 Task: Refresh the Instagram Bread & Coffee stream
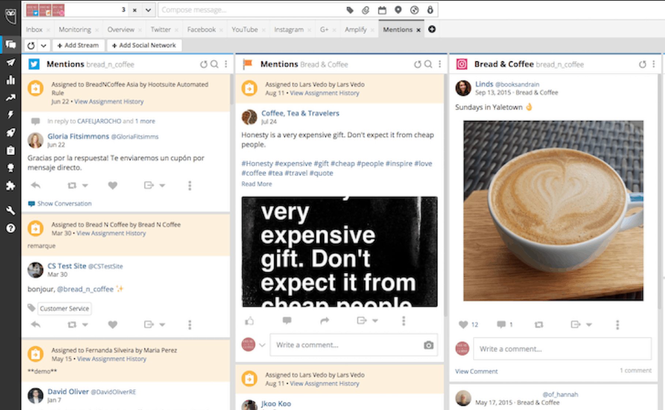pos(642,64)
